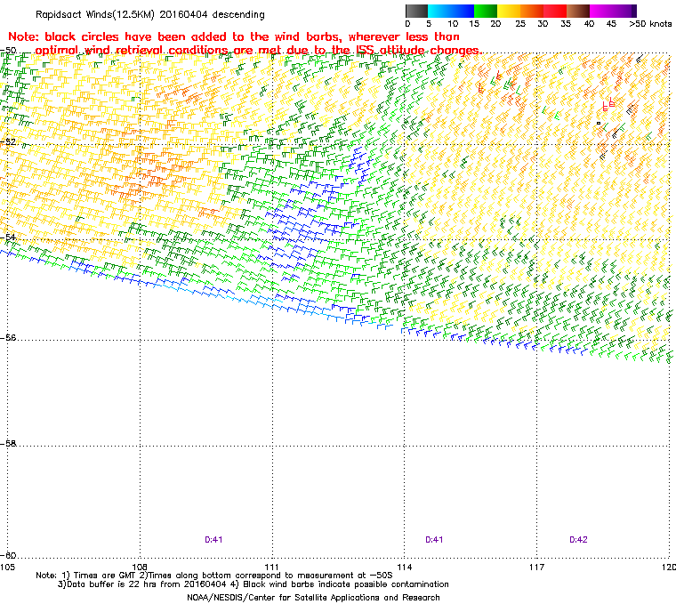Select the green 15–20 knots legend segment
Image resolution: width=676 pixels, height=612 pixels.
click(486, 11)
